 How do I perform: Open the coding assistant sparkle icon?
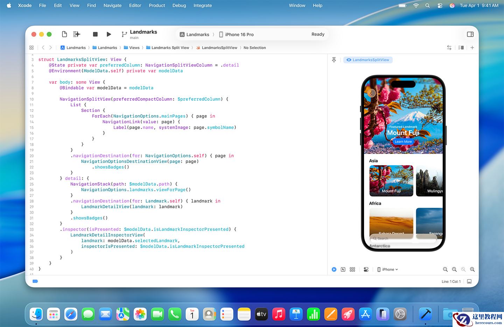77,34
